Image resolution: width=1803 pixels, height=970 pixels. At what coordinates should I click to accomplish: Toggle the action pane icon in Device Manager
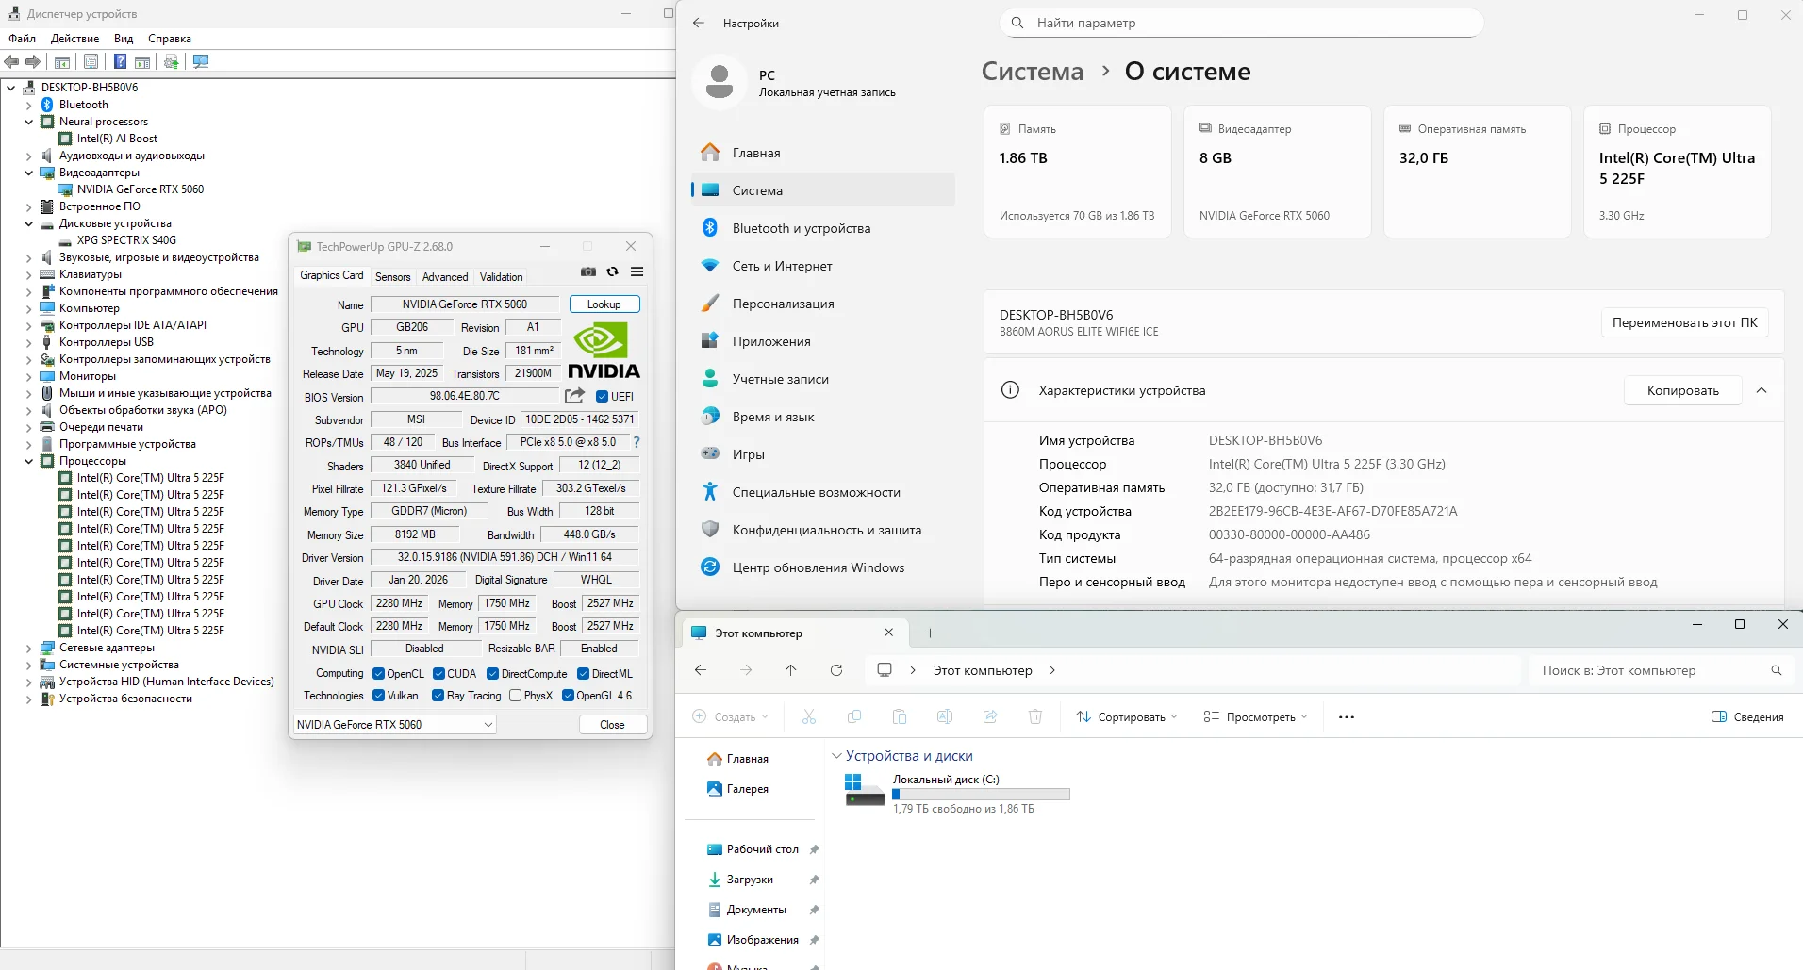click(142, 62)
